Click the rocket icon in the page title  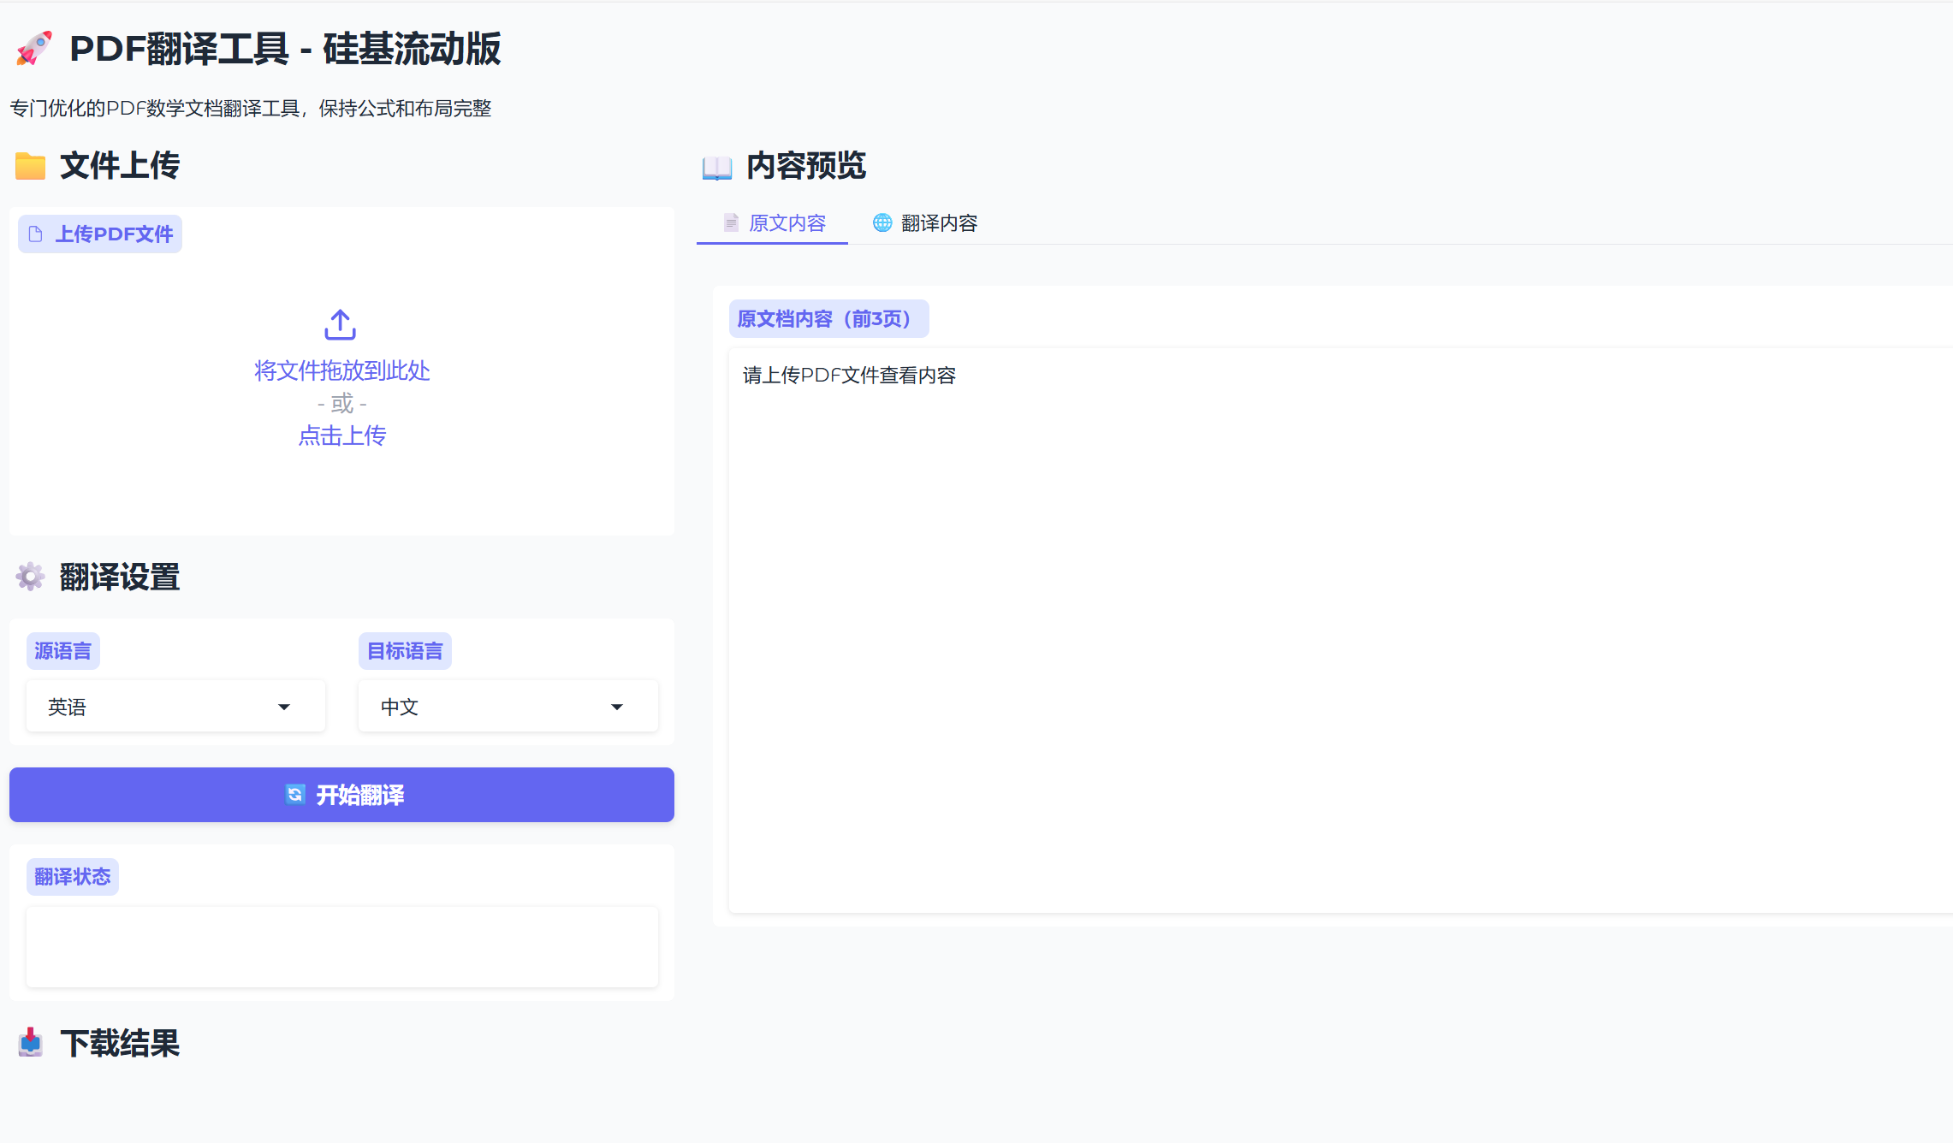tap(33, 50)
